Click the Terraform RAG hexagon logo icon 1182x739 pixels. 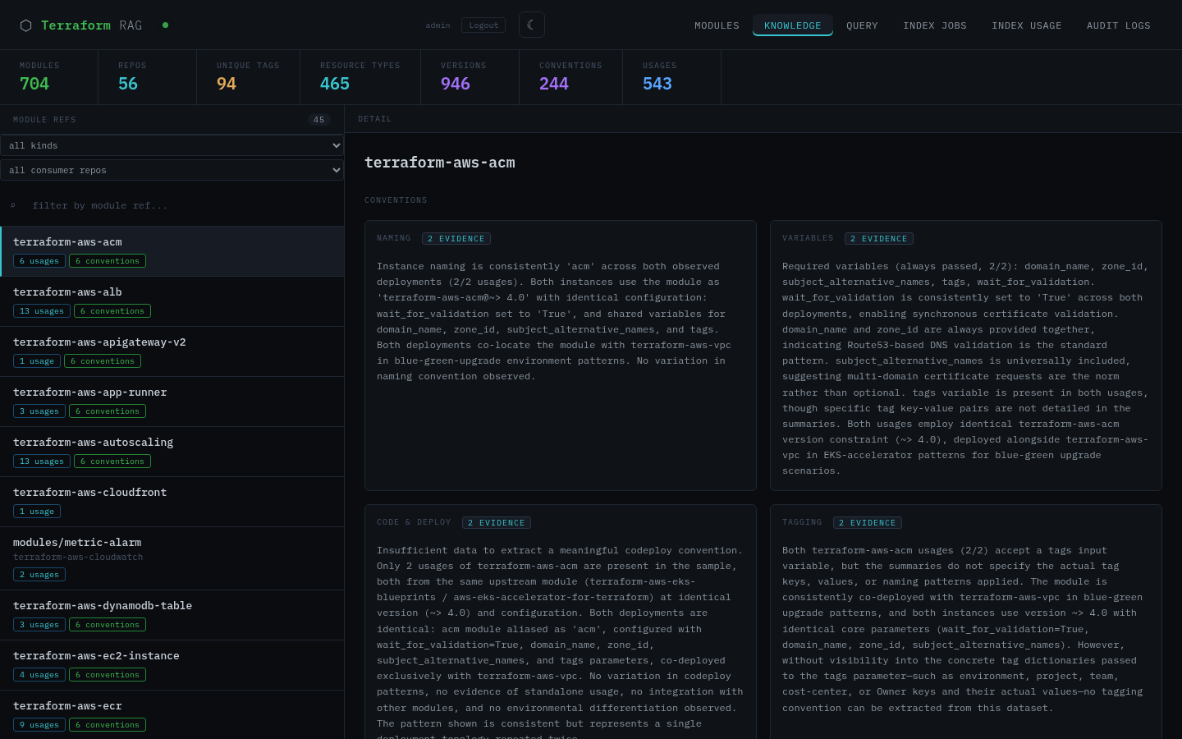[25, 25]
